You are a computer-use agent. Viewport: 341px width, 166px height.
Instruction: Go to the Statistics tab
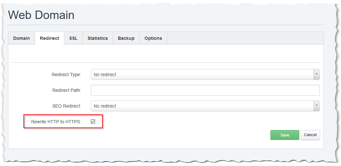click(x=98, y=38)
